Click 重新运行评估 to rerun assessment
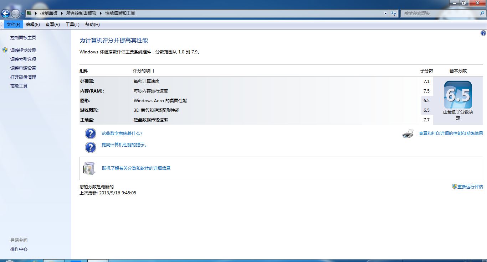This screenshot has width=487, height=262. click(470, 187)
